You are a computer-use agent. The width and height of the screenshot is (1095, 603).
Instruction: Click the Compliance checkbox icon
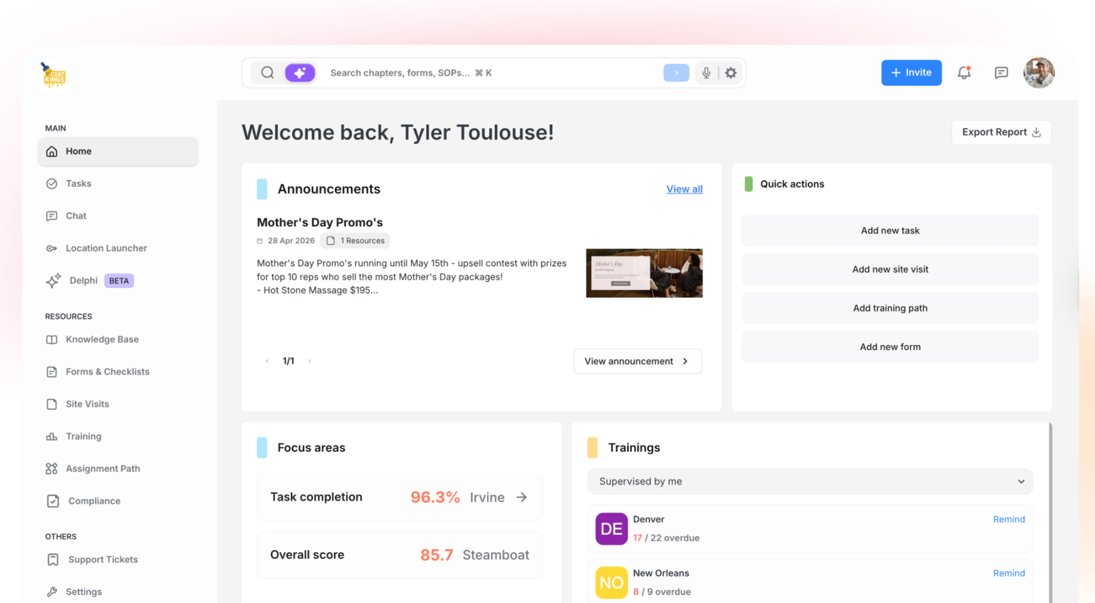[x=53, y=501]
